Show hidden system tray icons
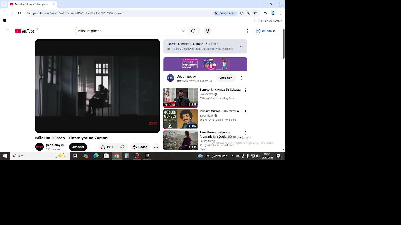Viewport: 401px width, 225px height. (x=233, y=156)
